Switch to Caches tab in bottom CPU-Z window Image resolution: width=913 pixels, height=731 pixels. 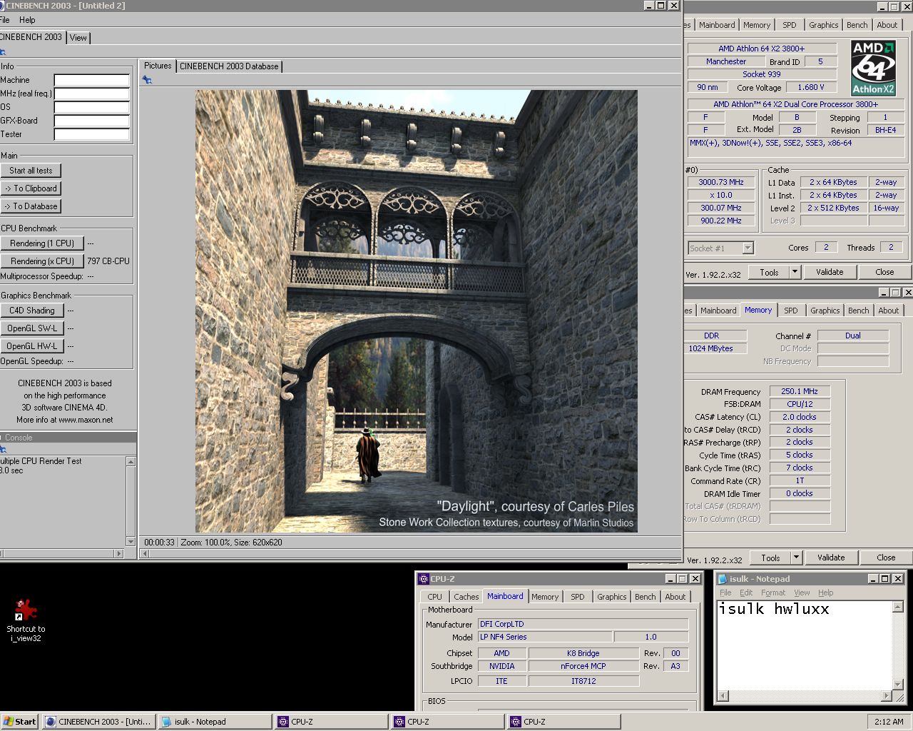(466, 597)
